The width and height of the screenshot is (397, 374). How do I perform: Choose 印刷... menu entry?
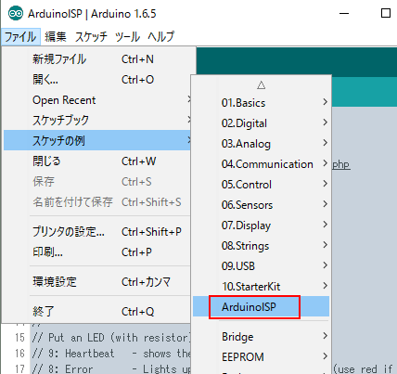97,252
